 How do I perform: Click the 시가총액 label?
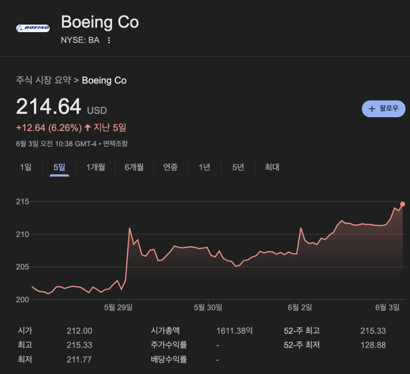click(x=165, y=331)
